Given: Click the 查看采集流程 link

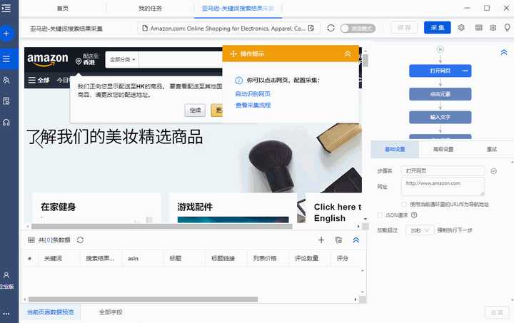Looking at the screenshot, I should click(x=253, y=105).
